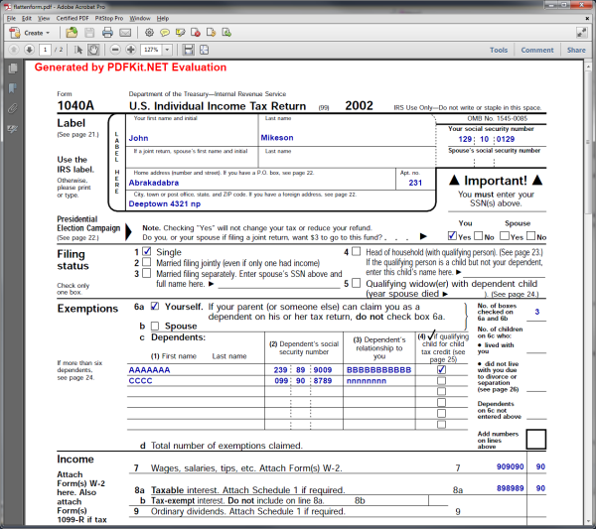Toggle Spouse No election campaign checkbox

coord(531,236)
